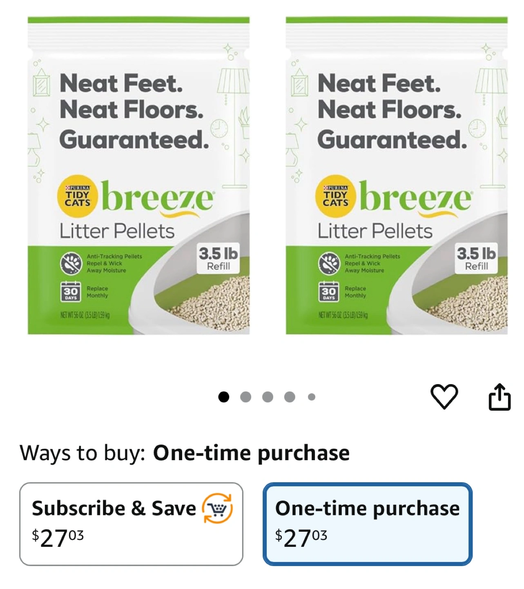Go to third image carousel dot
524x589 pixels.
pos(268,397)
